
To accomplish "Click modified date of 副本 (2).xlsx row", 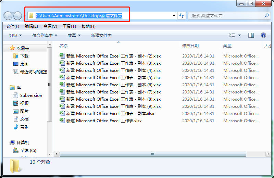I will 198,56.
